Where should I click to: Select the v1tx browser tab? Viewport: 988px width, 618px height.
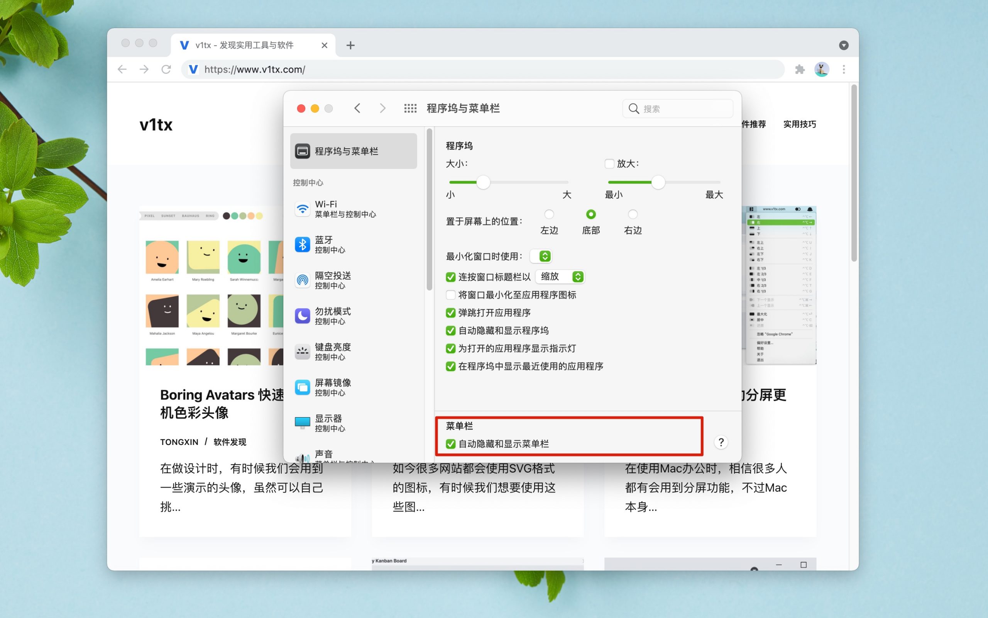coord(245,45)
